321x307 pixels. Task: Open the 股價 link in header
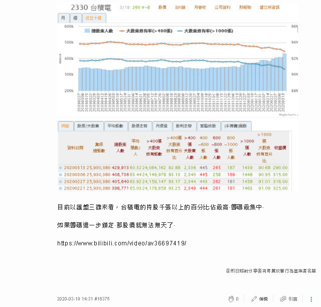click(163, 8)
